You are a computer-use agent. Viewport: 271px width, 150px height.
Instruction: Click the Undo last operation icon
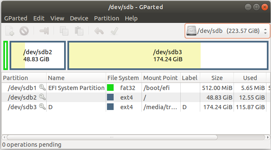[99, 31]
